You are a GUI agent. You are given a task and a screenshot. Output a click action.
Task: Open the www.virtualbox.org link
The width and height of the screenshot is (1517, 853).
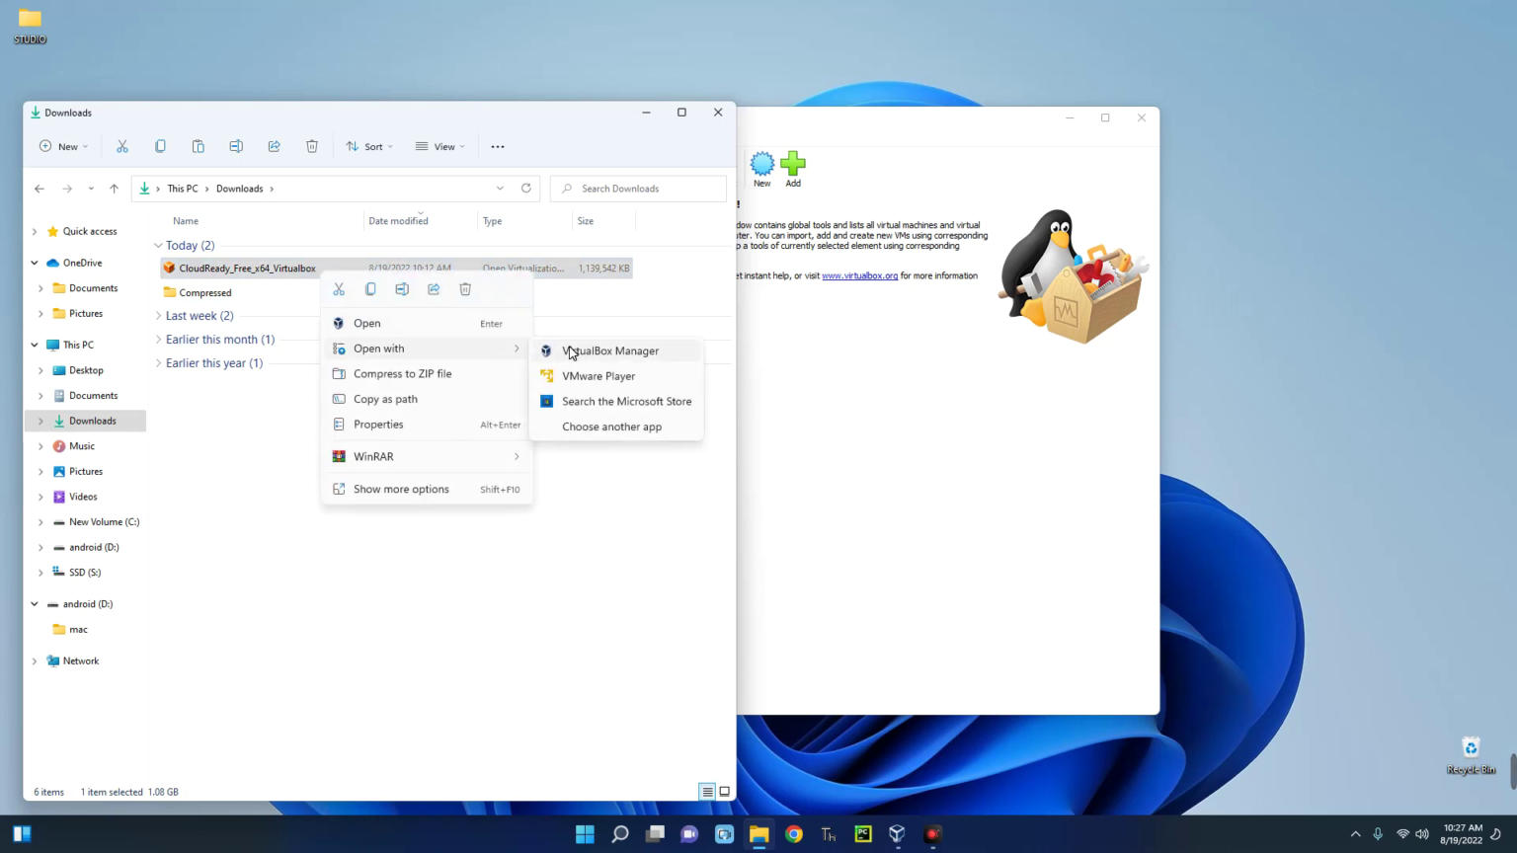click(859, 275)
